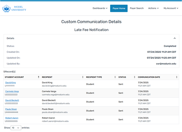Click account number U444444444
Viewport: 182px width, 132px height.
pos(11,112)
